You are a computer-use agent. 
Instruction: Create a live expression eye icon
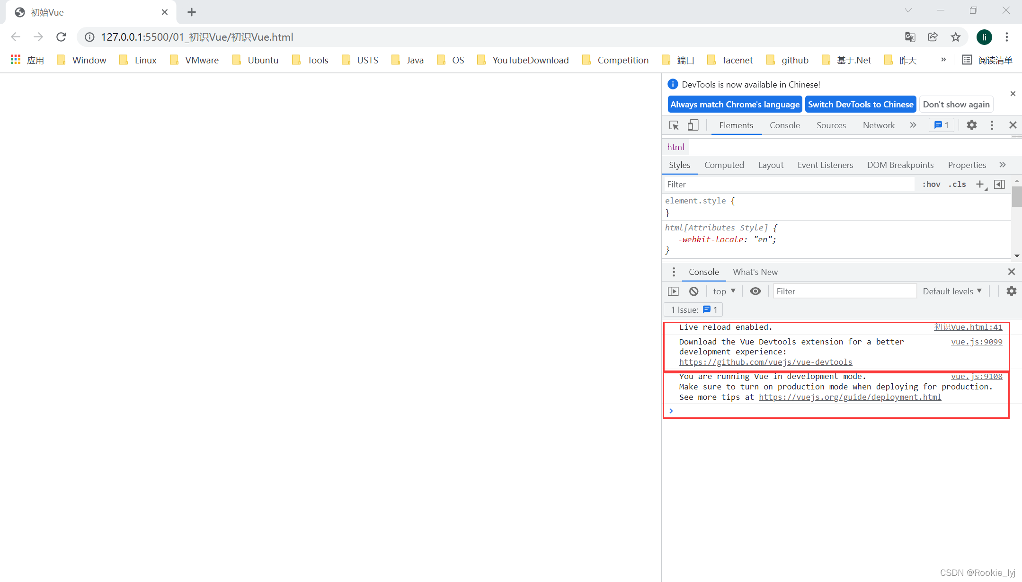pos(755,291)
